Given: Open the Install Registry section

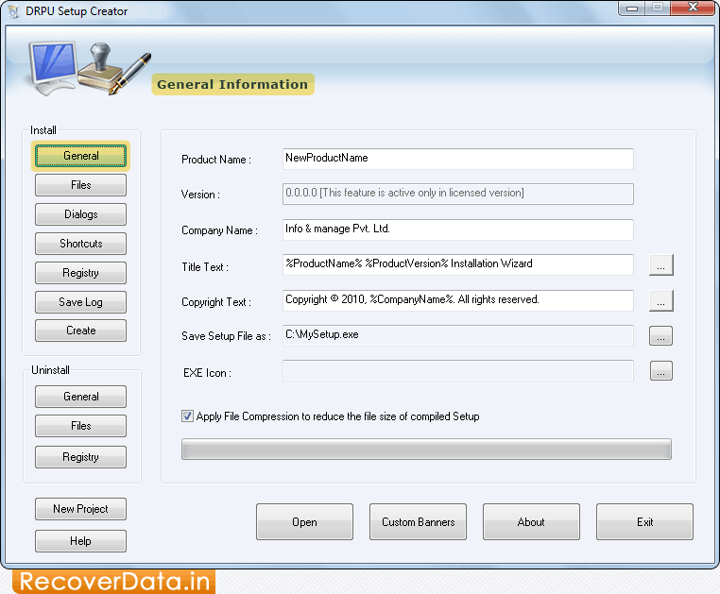Looking at the screenshot, I should coord(81,273).
